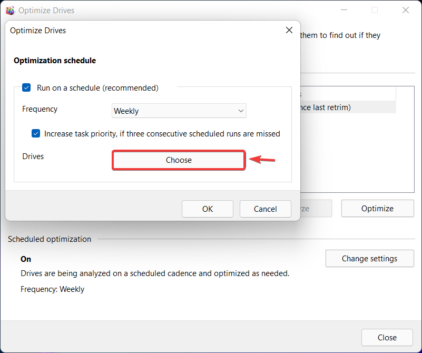422x353 pixels.
Task: Cancel the optimization schedule dialog
Action: point(265,209)
